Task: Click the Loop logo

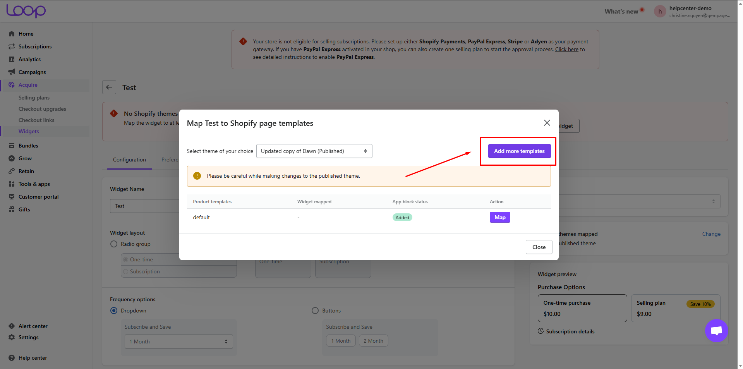Action: point(26,11)
